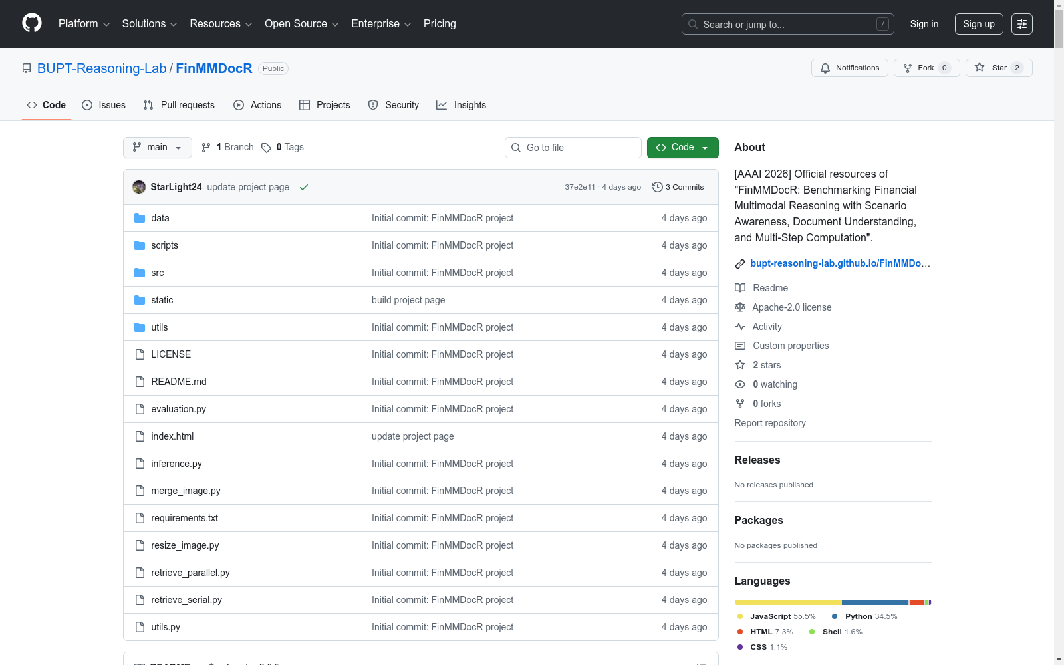The width and height of the screenshot is (1064, 665).
Task: Open the retrieve_parallel.py file
Action: point(190,573)
